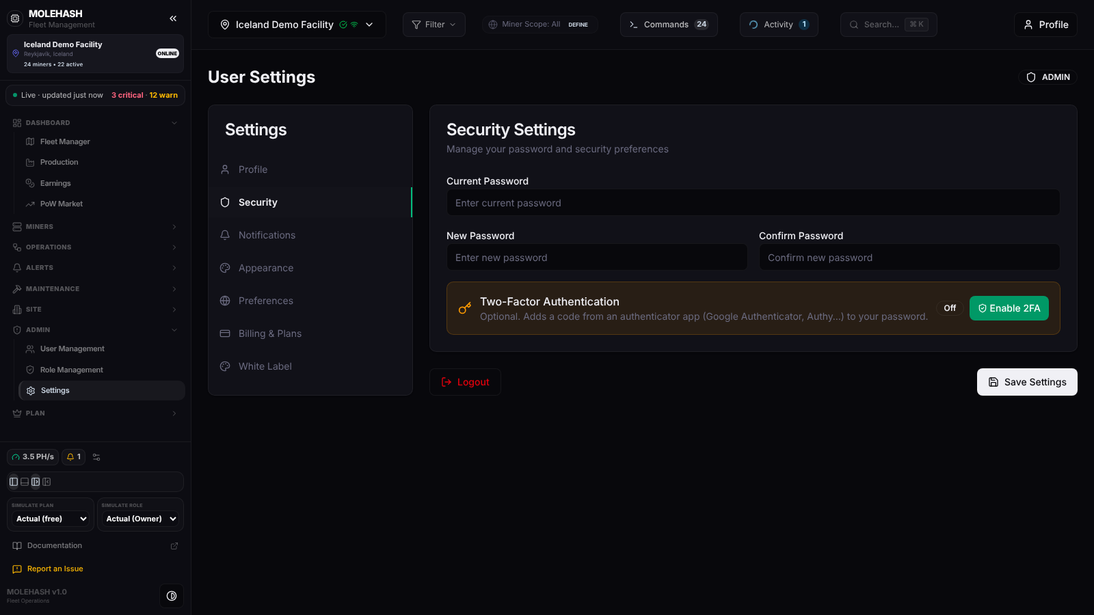Open Documentation external link icon

[x=174, y=546]
